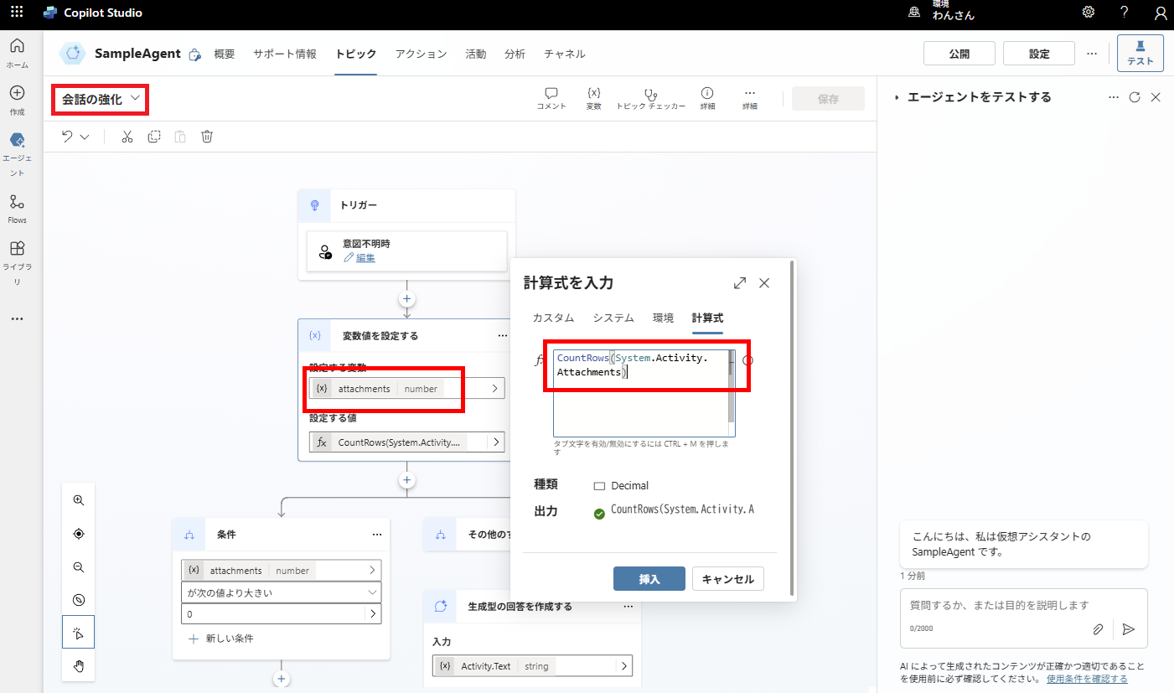Click the 挿入 button to insert the formula
Viewport: 1174px width, 693px height.
click(649, 578)
